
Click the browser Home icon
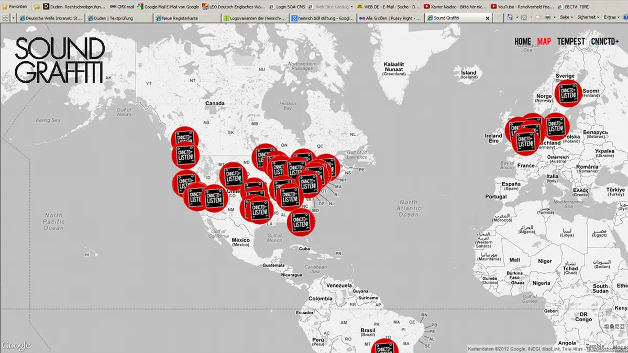coord(510,18)
